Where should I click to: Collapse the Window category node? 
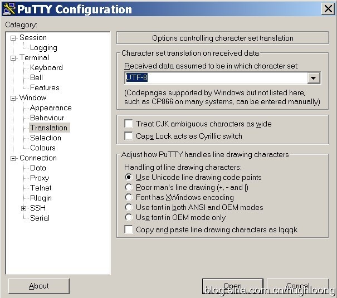click(14, 98)
